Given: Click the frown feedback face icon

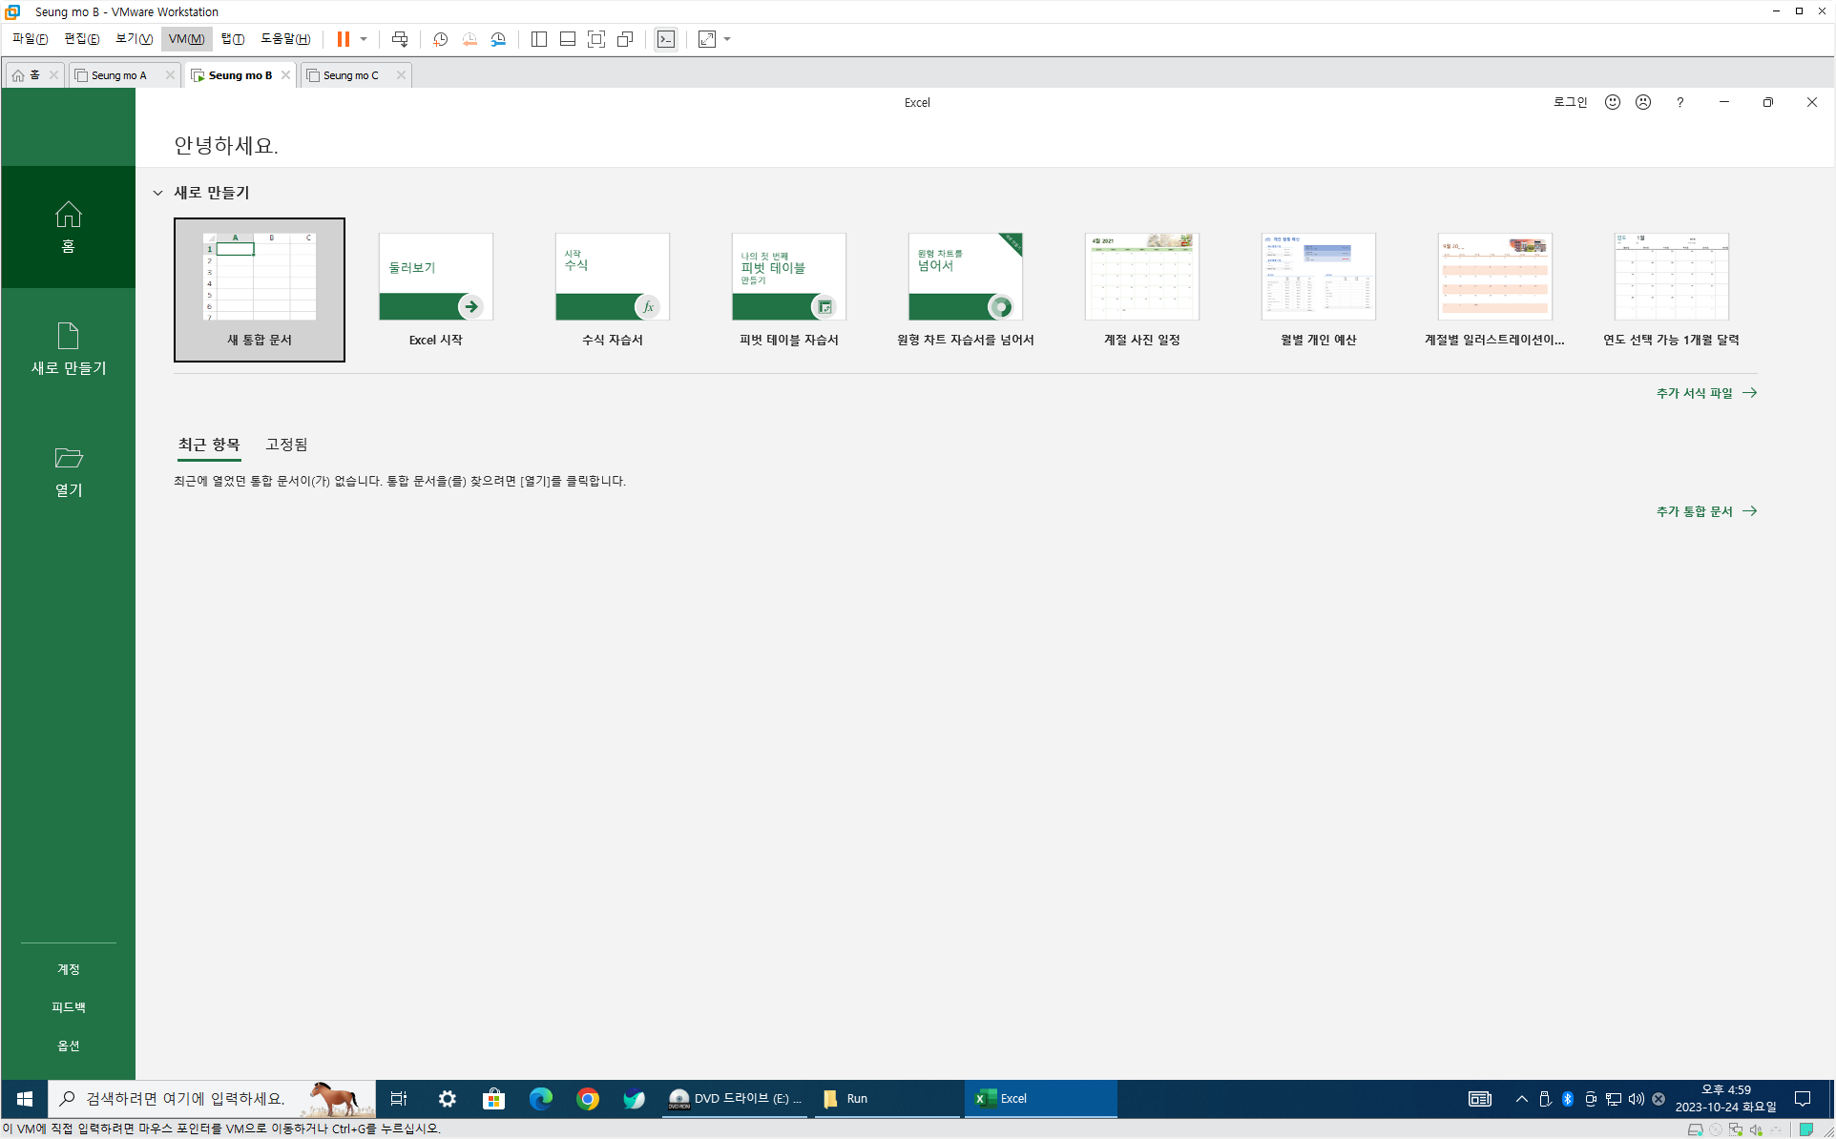Looking at the screenshot, I should 1642,102.
